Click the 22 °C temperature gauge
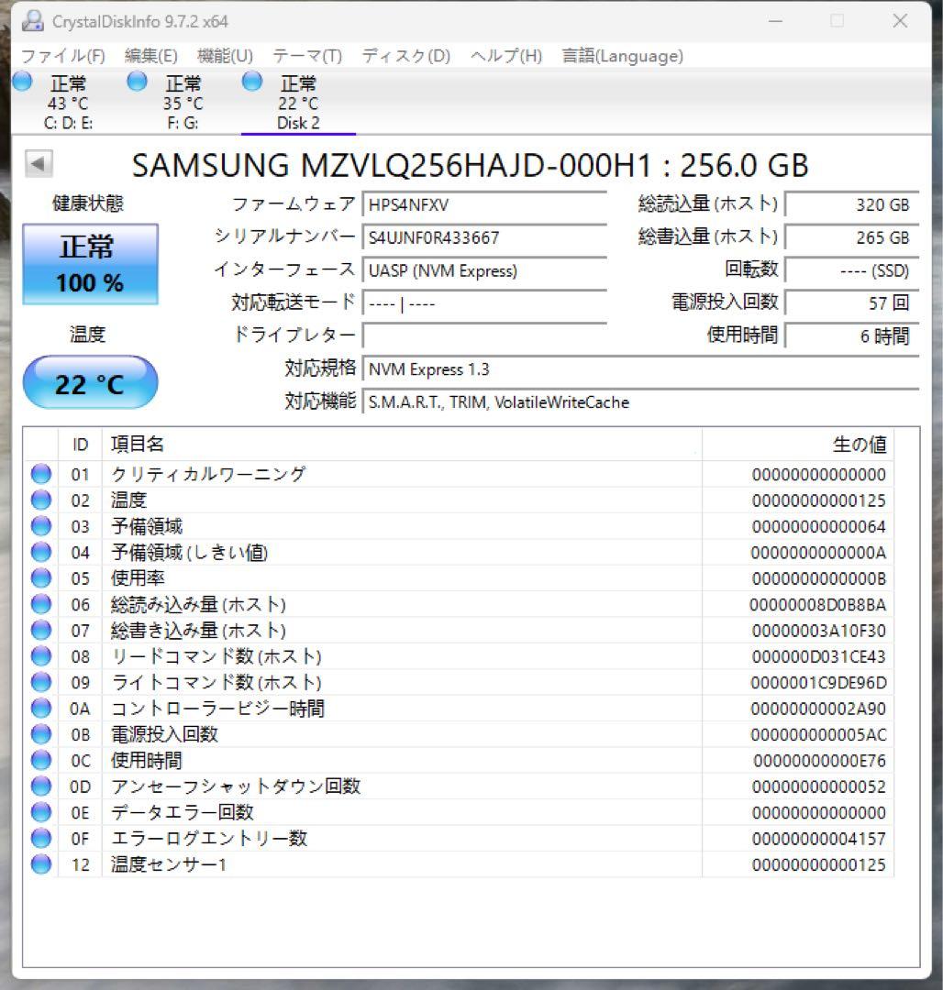The image size is (943, 990). pyautogui.click(x=89, y=382)
